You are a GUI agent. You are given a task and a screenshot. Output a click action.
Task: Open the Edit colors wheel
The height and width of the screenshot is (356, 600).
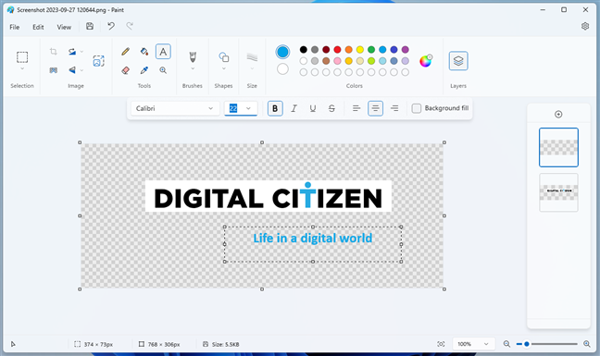click(426, 61)
